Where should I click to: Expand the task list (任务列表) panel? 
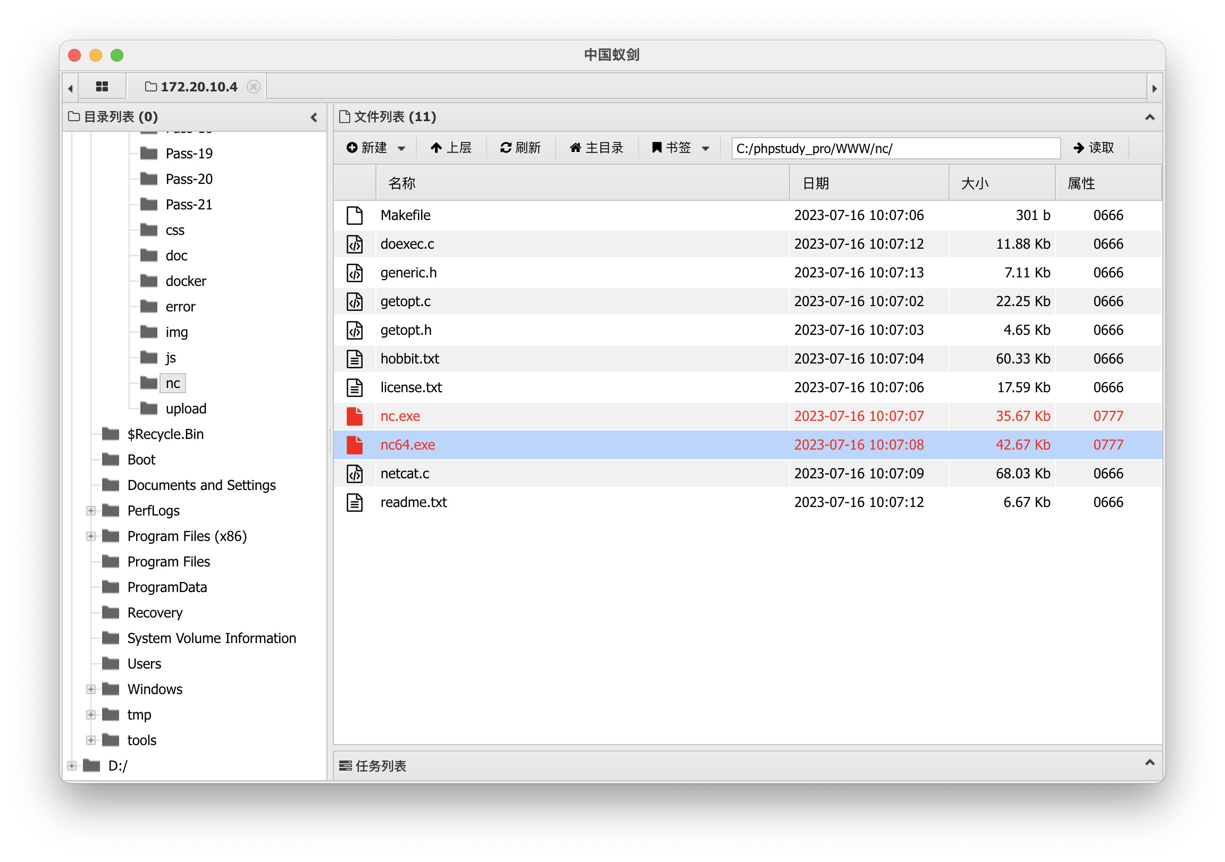[1150, 763]
